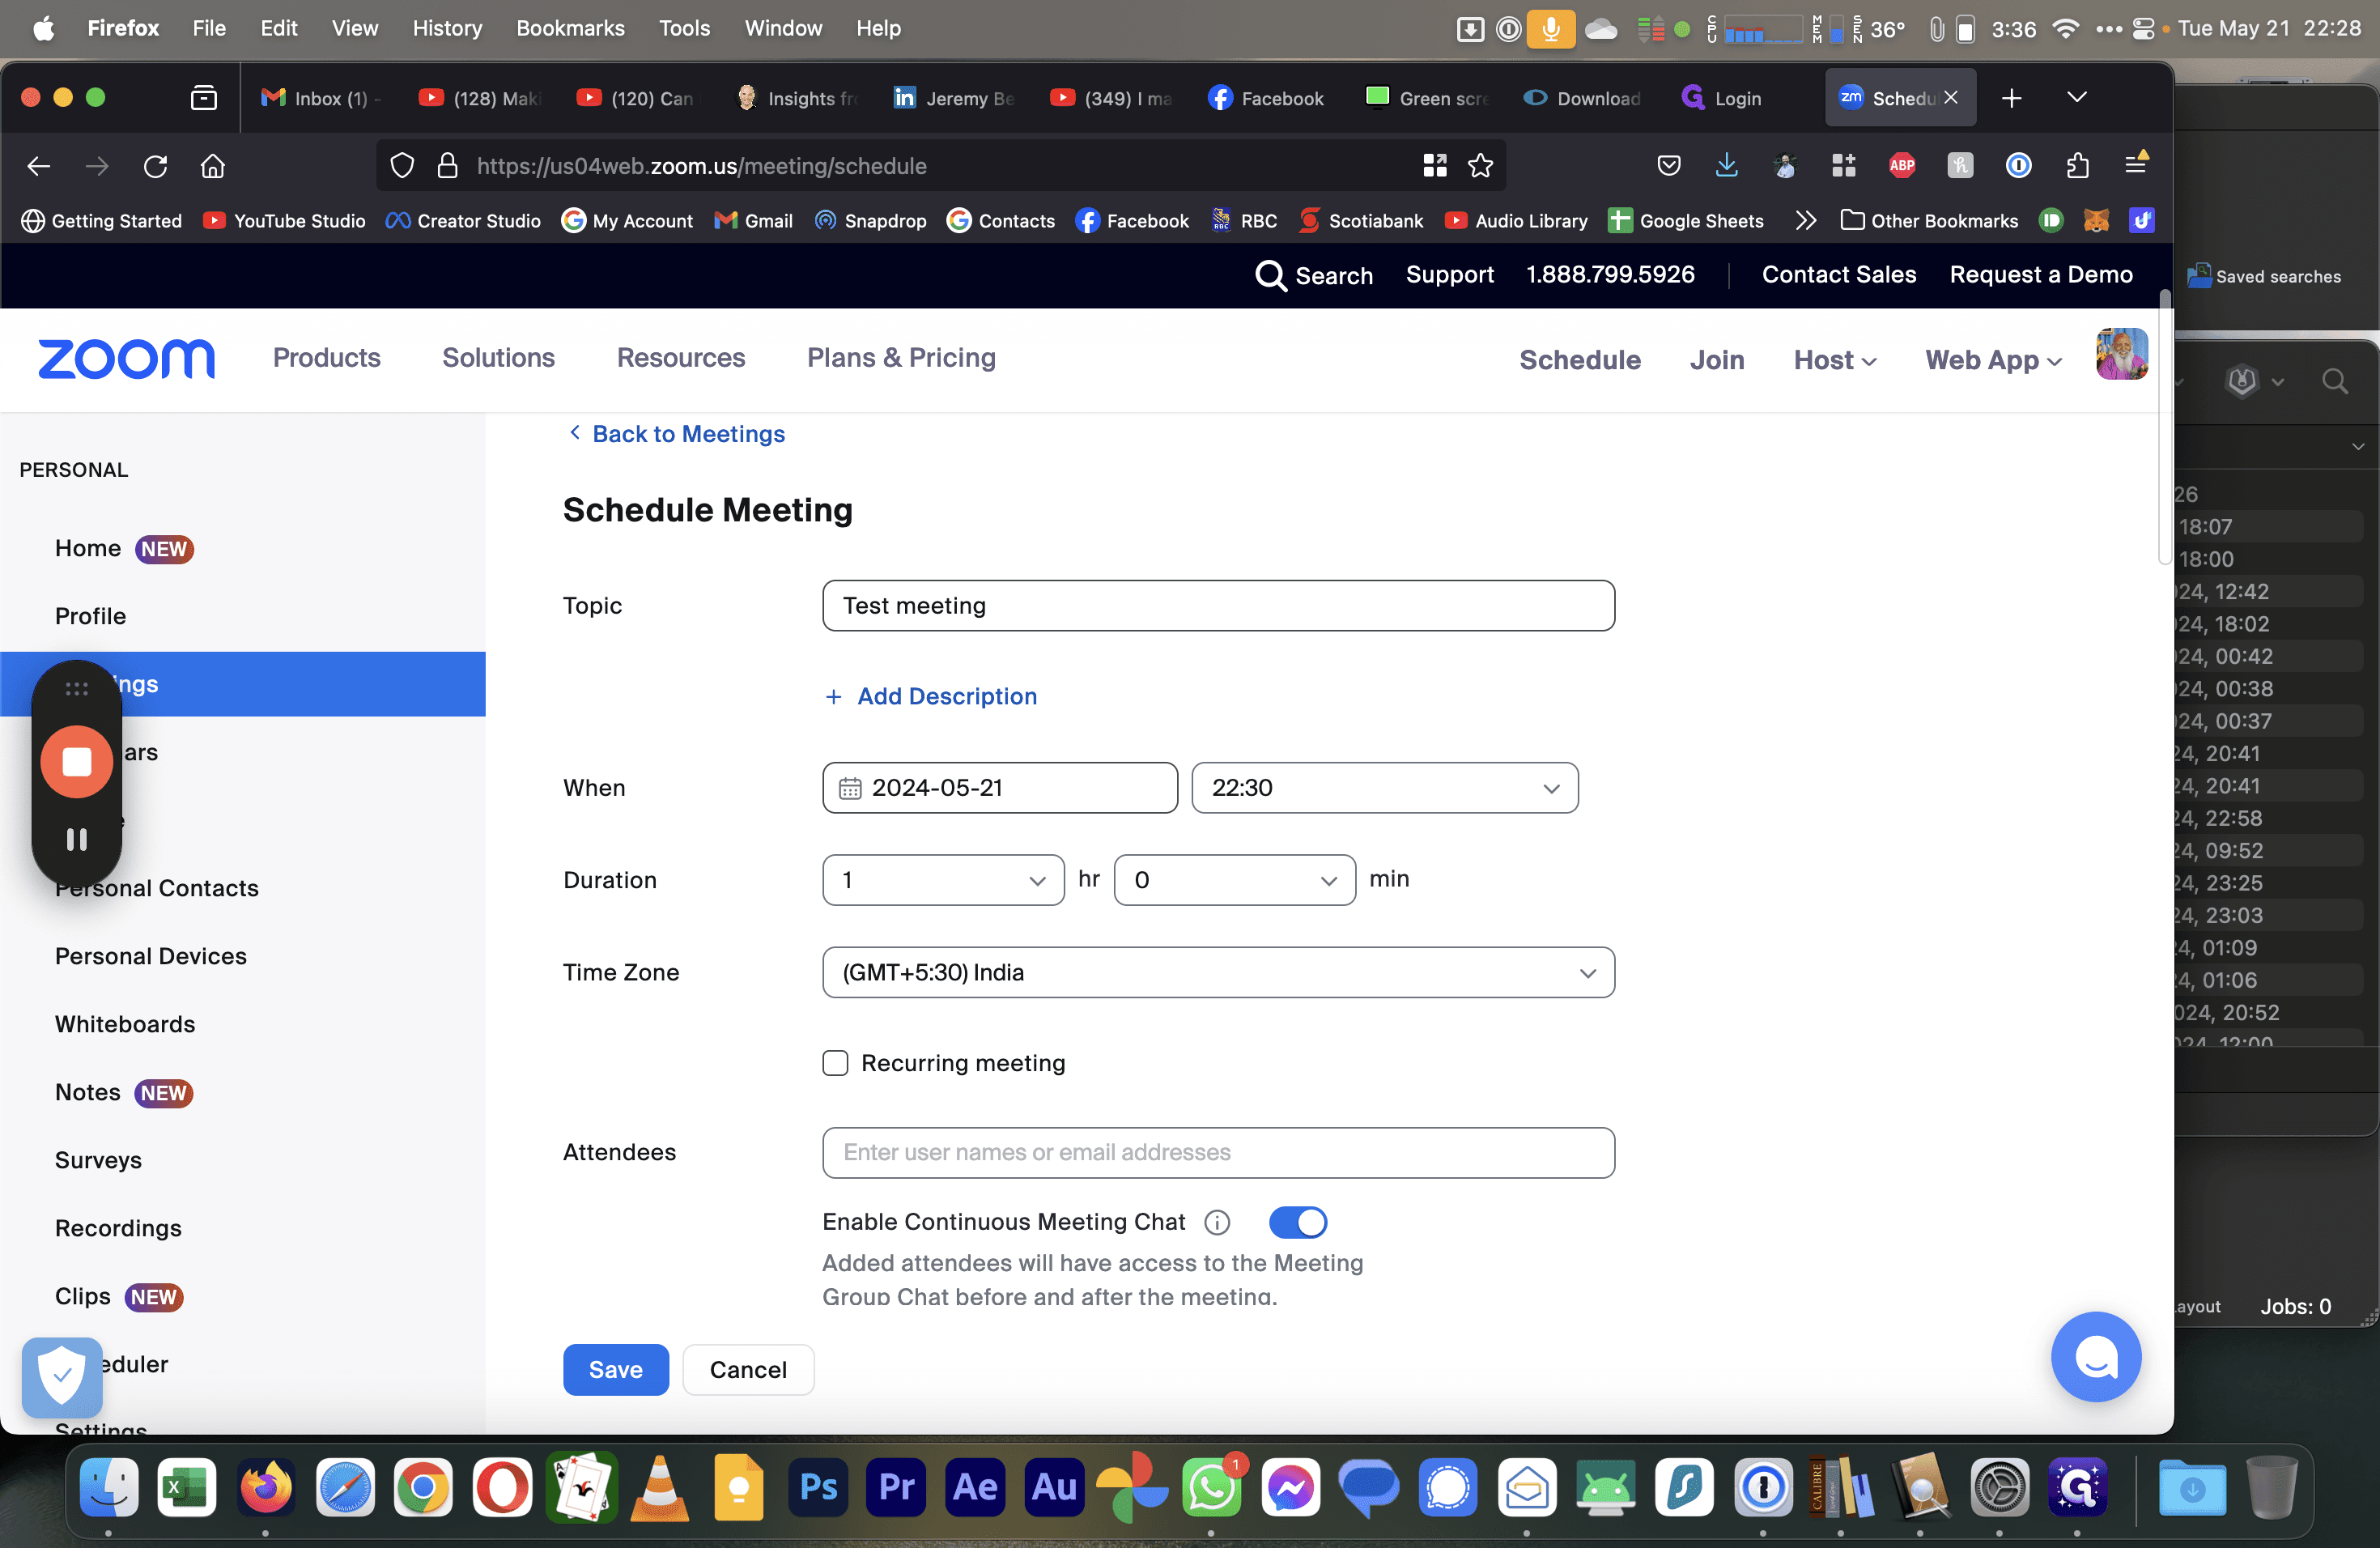The image size is (2380, 1548).
Task: Click the Search magnifier icon in Zoom header
Action: (1270, 275)
